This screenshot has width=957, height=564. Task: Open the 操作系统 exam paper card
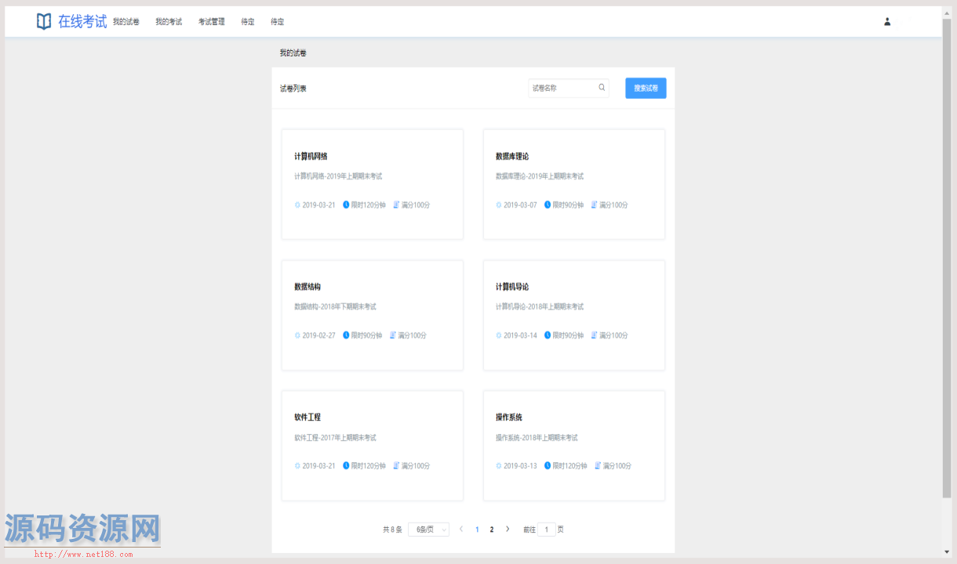(x=574, y=446)
